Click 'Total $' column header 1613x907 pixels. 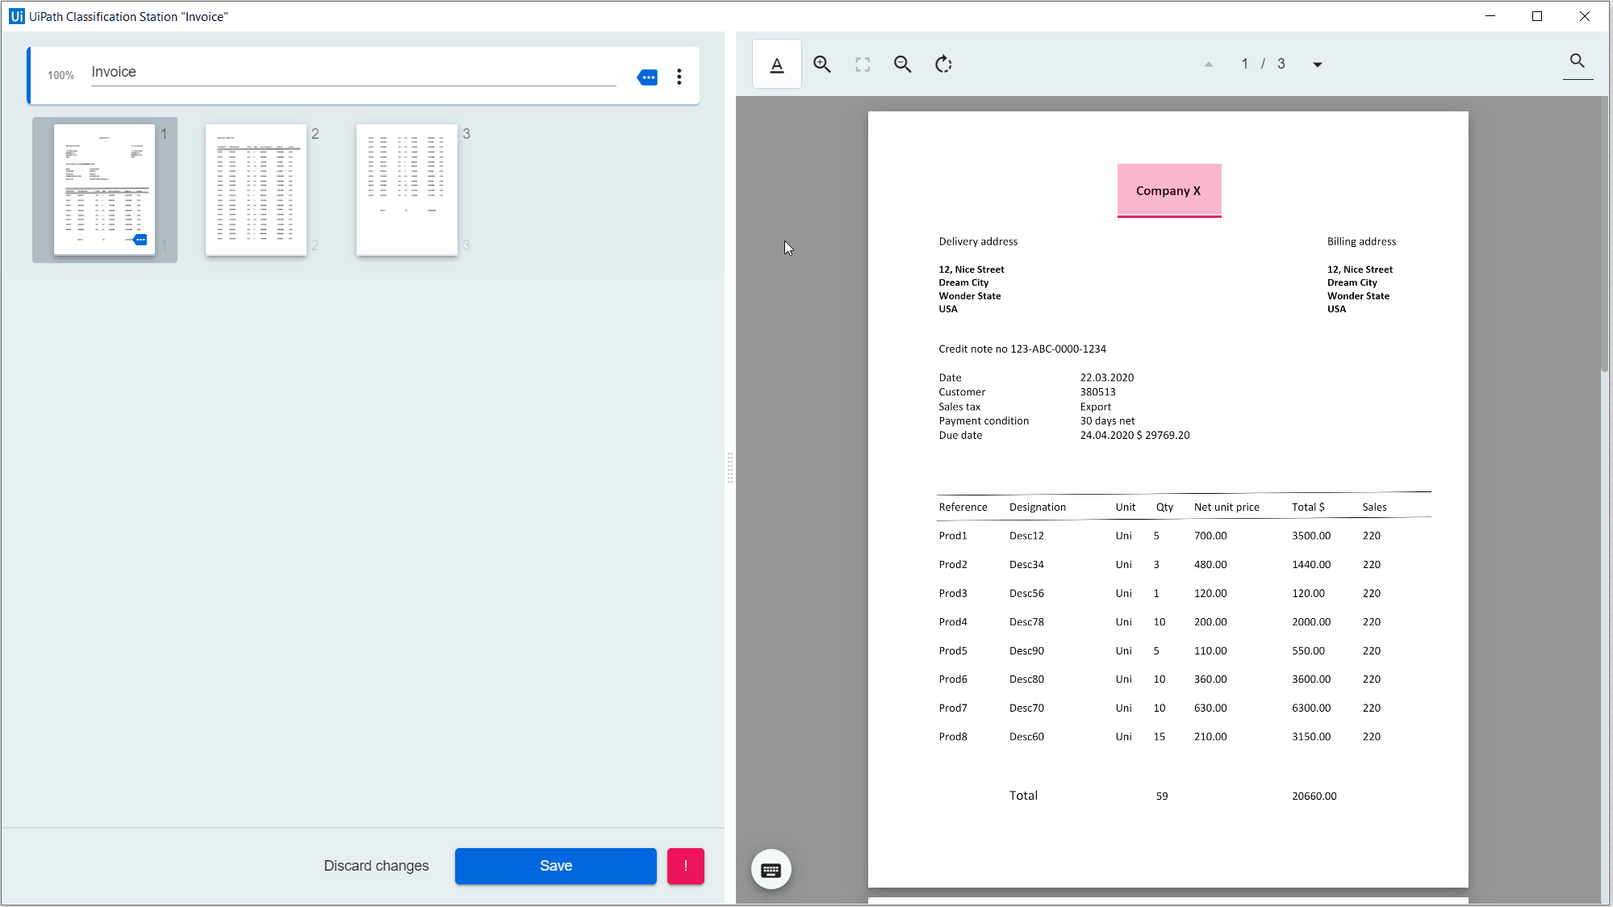click(x=1308, y=507)
